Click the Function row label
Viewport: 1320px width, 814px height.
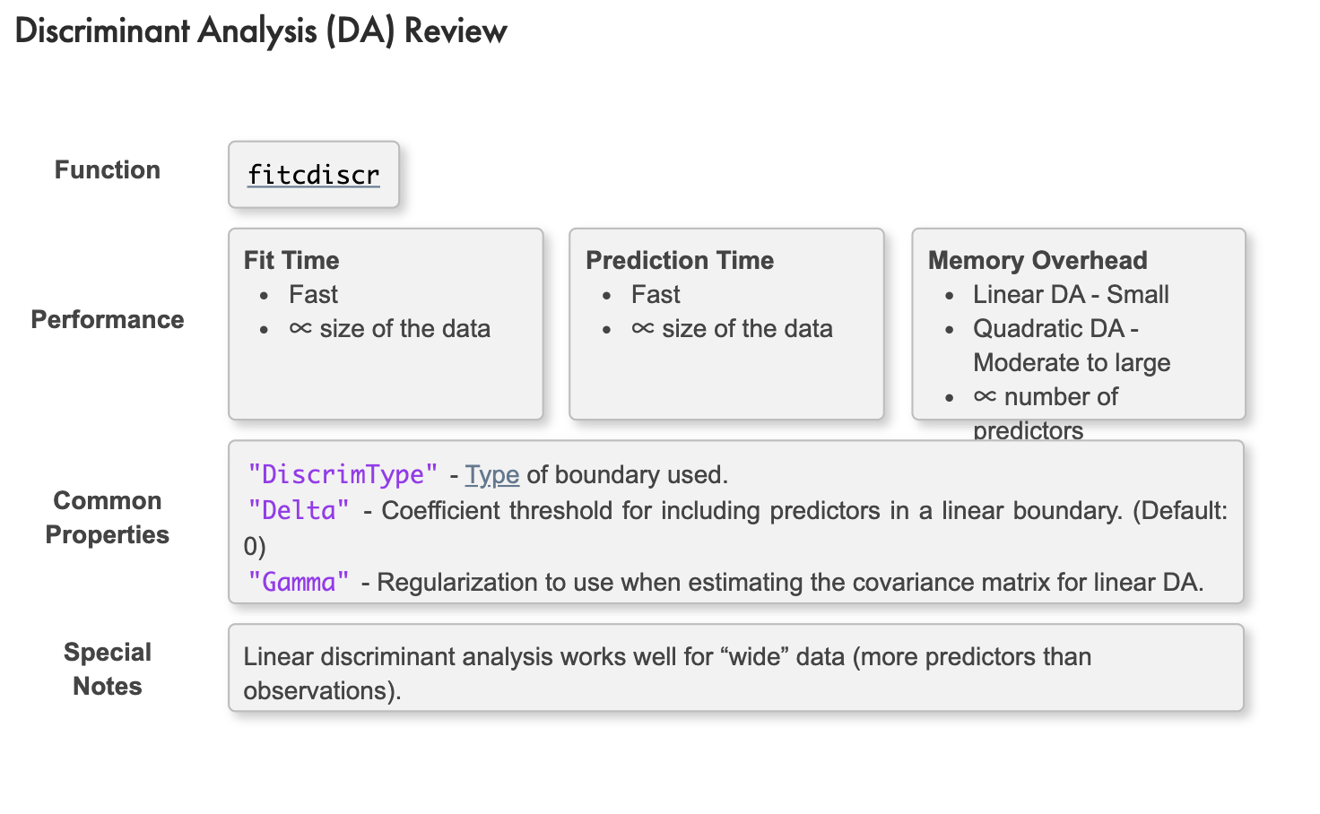pyautogui.click(x=108, y=169)
